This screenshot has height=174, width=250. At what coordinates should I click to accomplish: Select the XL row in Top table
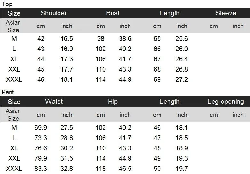tap(125, 59)
